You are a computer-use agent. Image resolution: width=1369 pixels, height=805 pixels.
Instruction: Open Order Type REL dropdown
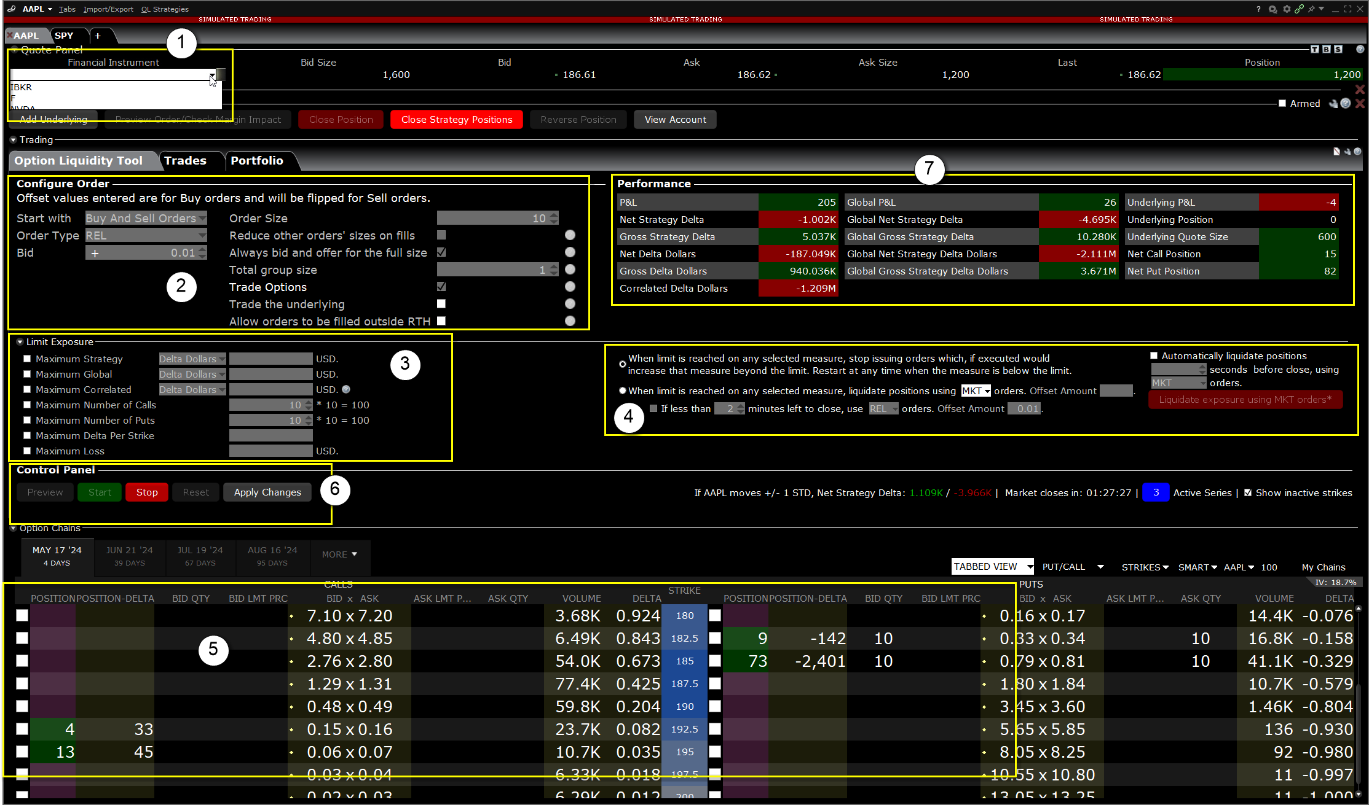pos(146,236)
